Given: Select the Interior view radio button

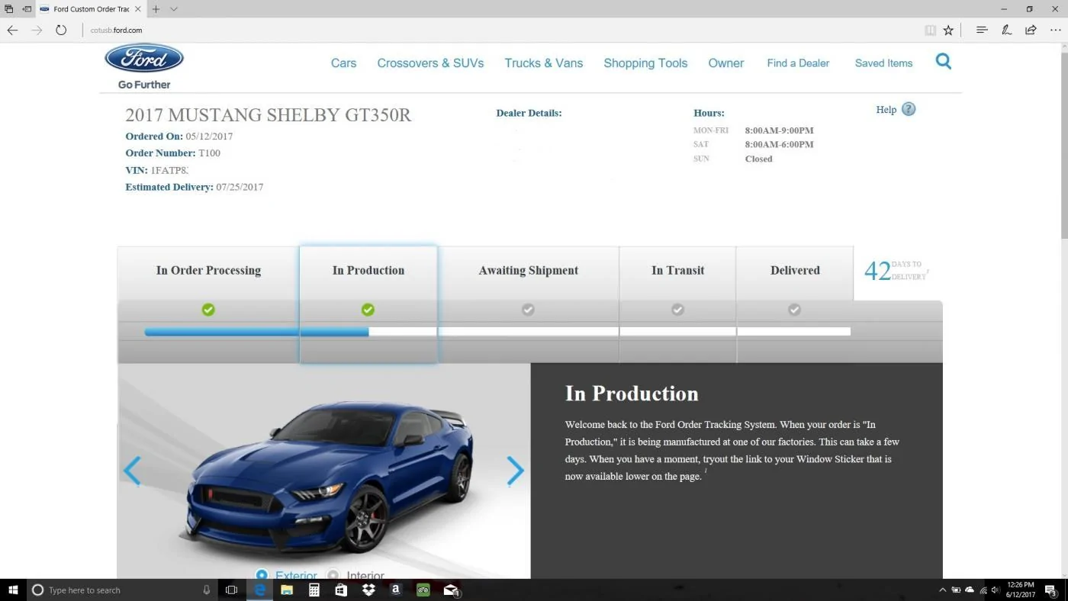Looking at the screenshot, I should [x=333, y=575].
